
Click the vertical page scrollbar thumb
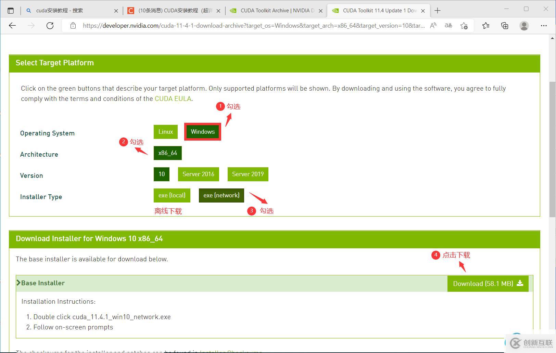point(552,149)
